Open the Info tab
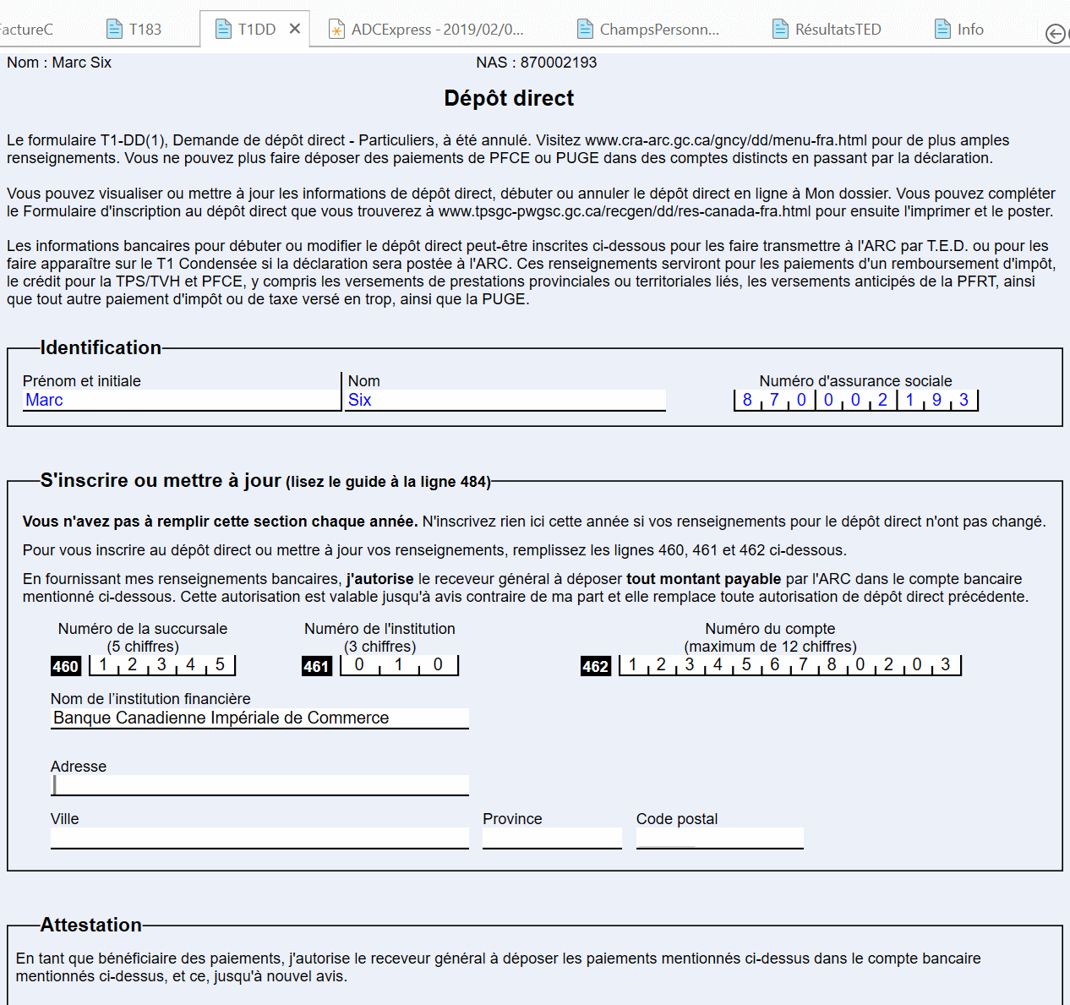Screen dimensions: 1070x1005 coord(959,30)
